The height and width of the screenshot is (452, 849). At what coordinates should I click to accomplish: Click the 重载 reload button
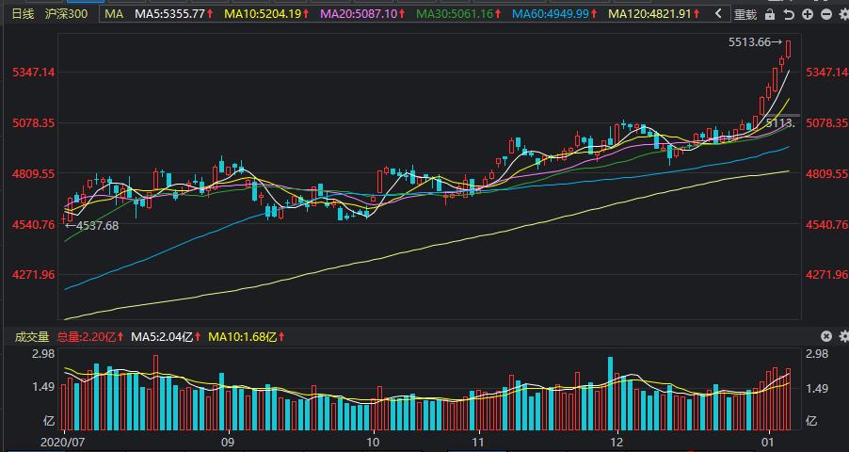click(745, 15)
